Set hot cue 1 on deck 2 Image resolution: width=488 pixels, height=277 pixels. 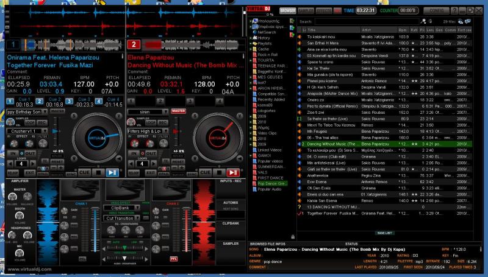click(x=131, y=101)
